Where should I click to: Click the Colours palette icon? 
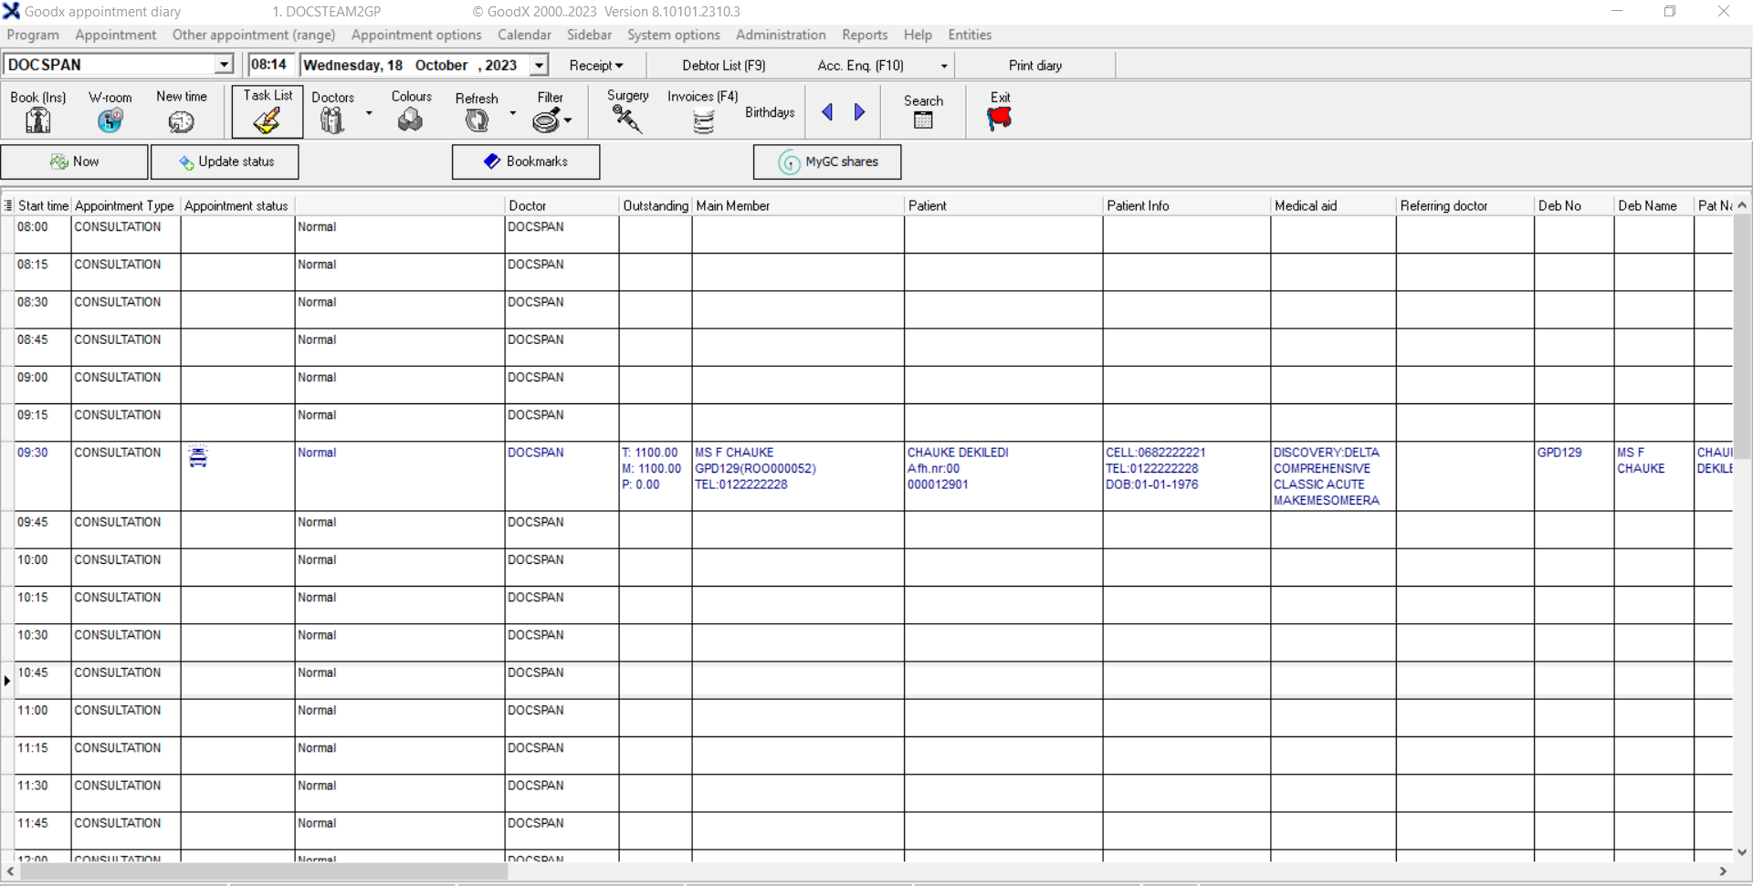(410, 120)
